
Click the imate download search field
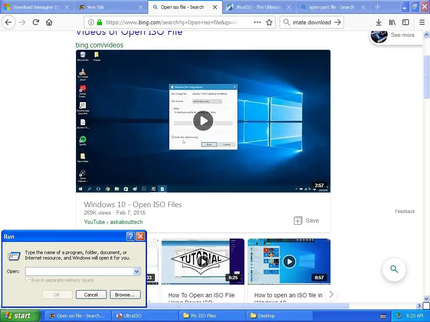[312, 22]
